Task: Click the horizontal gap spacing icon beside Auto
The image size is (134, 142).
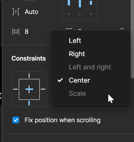Action: coord(16,12)
